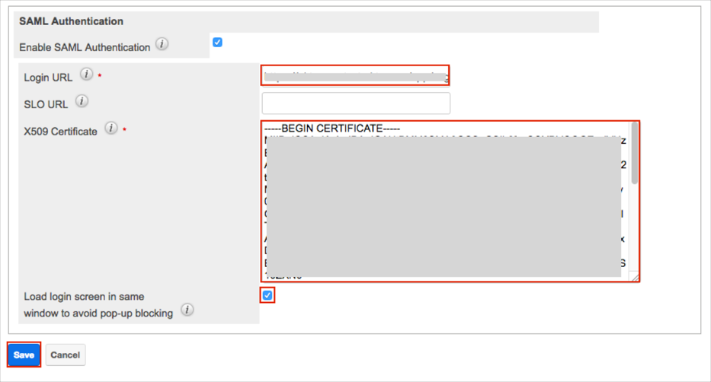The width and height of the screenshot is (711, 382).
Task: Click the SLO URL field label
Action: coord(46,104)
